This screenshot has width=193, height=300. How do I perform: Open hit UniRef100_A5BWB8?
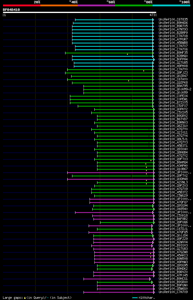pyautogui.click(x=173, y=43)
